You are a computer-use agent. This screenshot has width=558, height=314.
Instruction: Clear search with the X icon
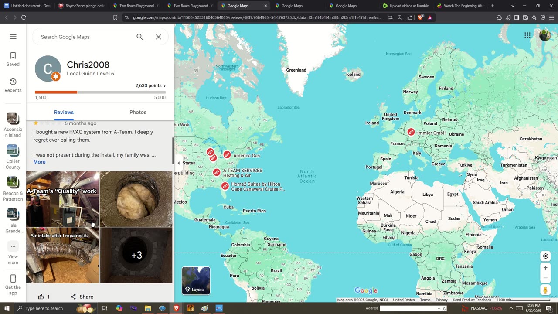click(159, 37)
